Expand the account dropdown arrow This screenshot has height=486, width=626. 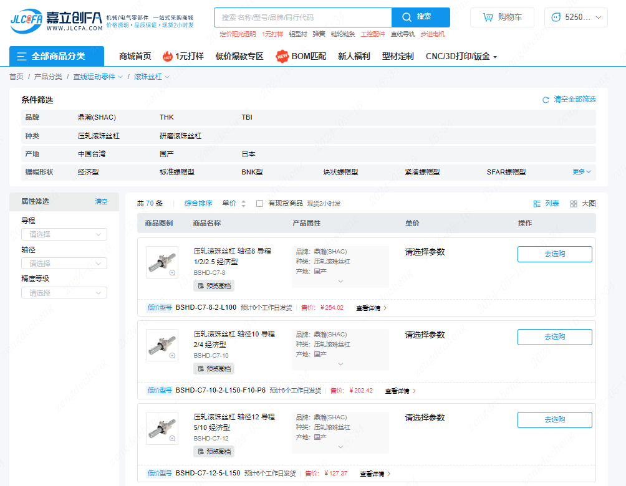tap(599, 17)
